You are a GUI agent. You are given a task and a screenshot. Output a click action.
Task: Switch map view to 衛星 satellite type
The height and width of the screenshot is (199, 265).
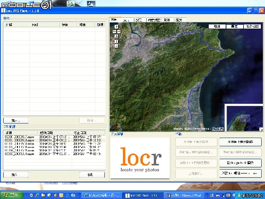click(235, 27)
